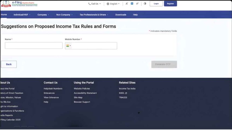
Task: Open Help link under Contact Us
Action: 46,102
